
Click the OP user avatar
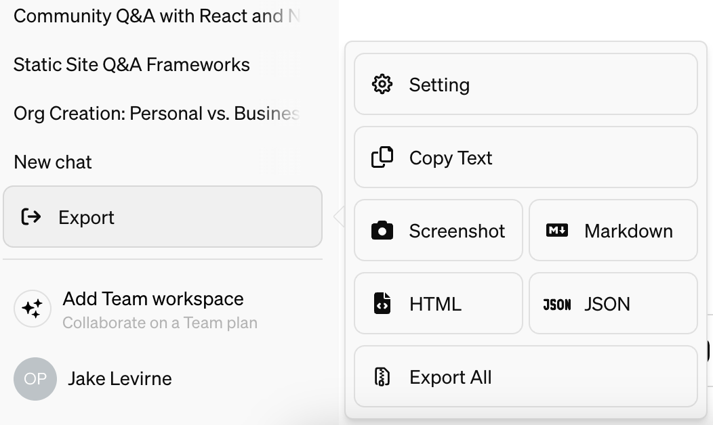coord(35,378)
